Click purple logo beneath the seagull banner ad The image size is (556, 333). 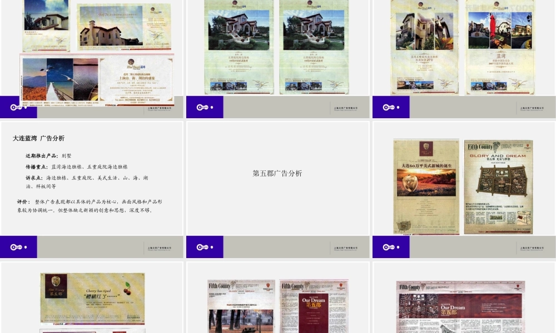(x=18, y=107)
